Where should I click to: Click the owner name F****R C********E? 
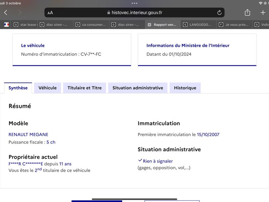point(26,164)
